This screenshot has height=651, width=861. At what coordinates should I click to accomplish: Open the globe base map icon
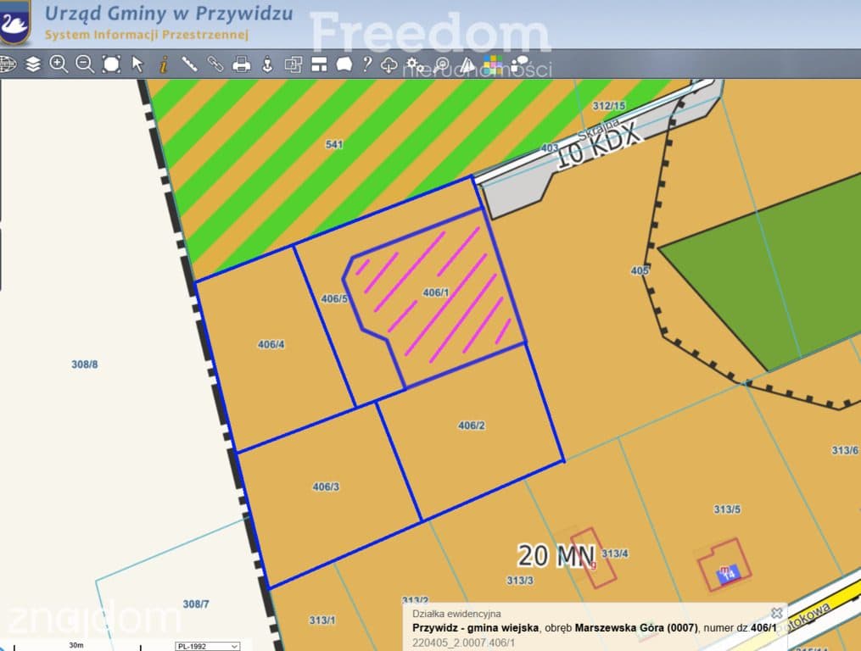point(8,64)
